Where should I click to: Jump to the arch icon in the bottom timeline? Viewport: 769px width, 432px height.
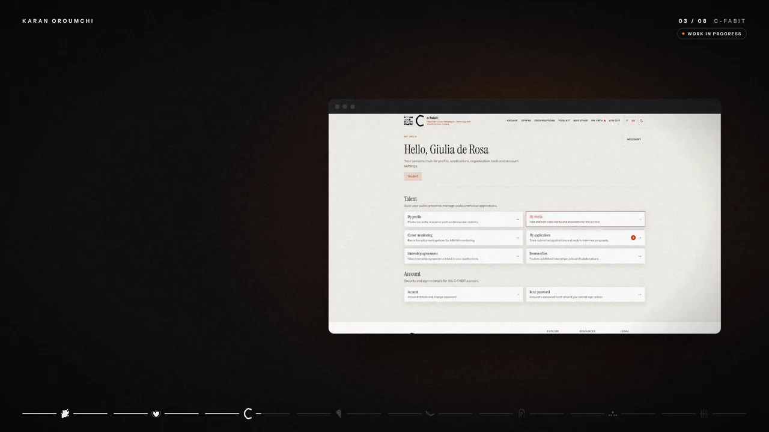[x=521, y=413]
